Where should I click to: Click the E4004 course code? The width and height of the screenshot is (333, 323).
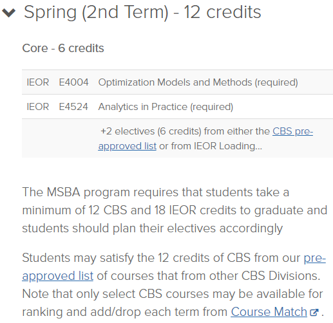73,82
